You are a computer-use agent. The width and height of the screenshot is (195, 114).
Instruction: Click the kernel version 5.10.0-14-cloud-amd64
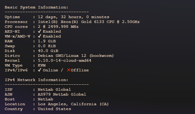pos(64,60)
